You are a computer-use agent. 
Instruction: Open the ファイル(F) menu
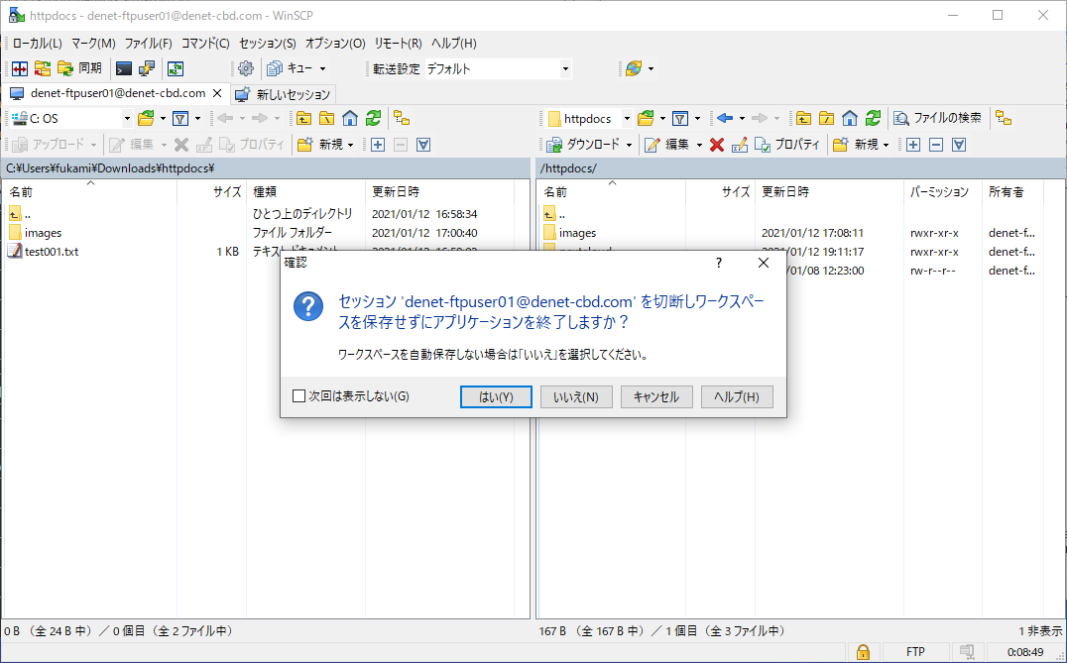coord(148,43)
